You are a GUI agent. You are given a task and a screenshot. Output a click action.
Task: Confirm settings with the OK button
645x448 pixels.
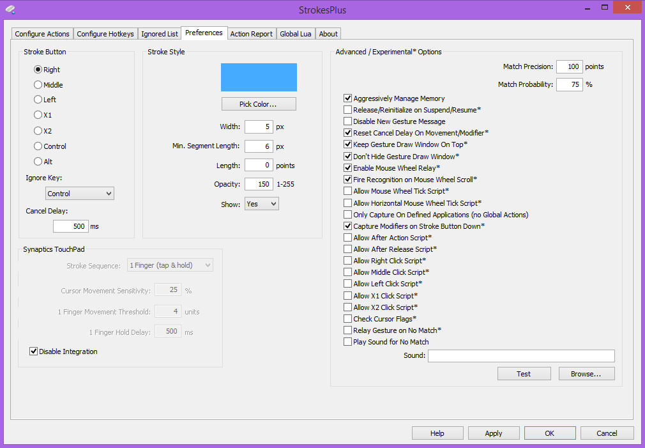click(550, 433)
